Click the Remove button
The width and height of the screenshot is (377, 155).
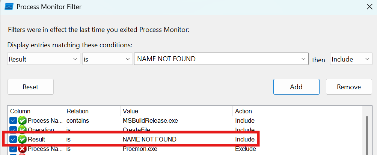[349, 87]
